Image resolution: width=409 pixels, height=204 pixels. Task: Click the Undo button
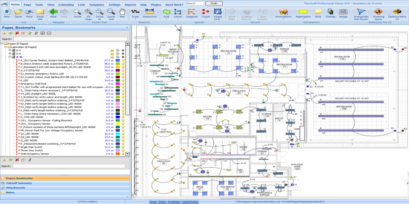pos(214,3)
